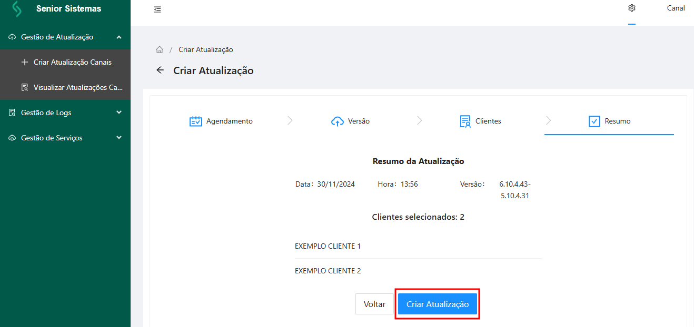
Task: Click the Agendamento calendar icon
Action: coord(196,121)
